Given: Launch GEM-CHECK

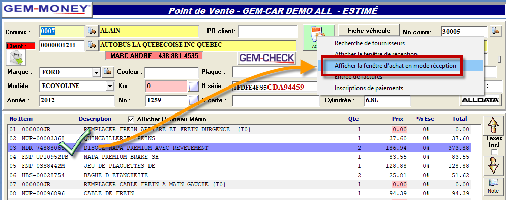Looking at the screenshot, I should (267, 58).
